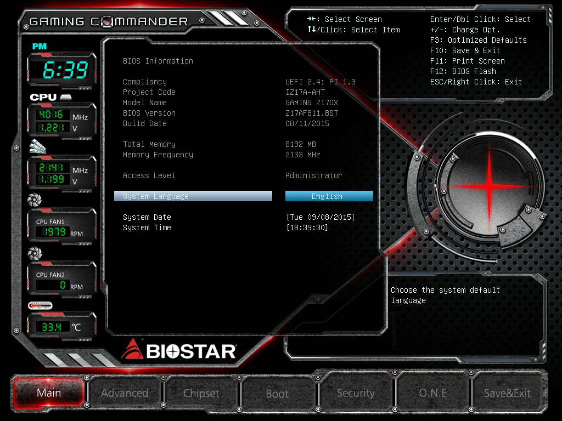Click the Gaming Commander title logo
562x421 pixels.
(x=109, y=21)
